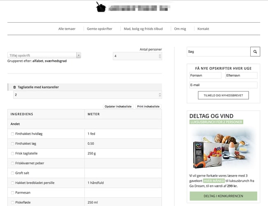Screen dimensions: 268x206
Task: Tick the Piskefløde checkbox
Action: 12,202
